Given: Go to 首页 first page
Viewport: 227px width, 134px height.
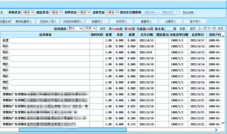Looking at the screenshot, I should click(193, 29).
